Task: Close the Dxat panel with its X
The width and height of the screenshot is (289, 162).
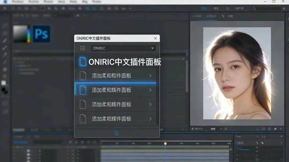Action: pos(282,136)
